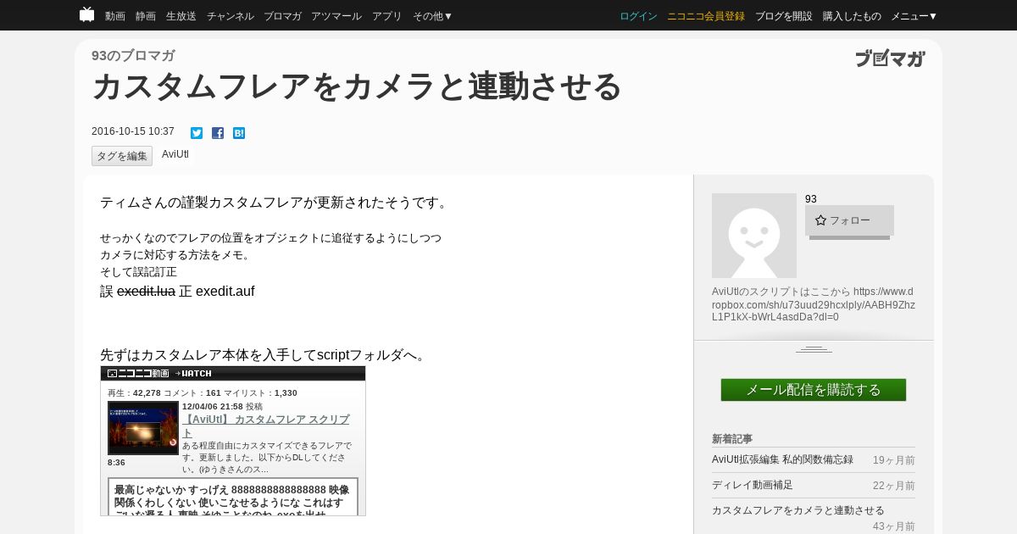Open ディレイ動画補足 article
This screenshot has height=534, width=1017.
pyautogui.click(x=753, y=485)
